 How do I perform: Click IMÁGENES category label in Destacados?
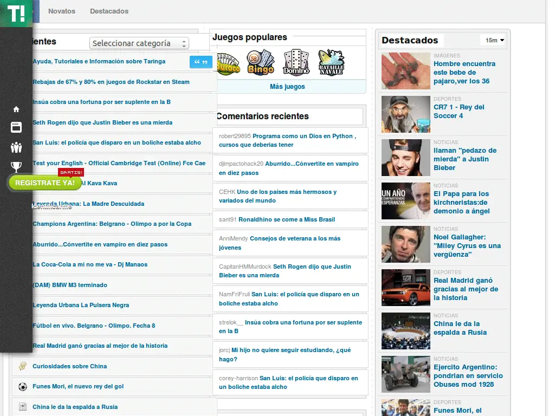click(x=447, y=56)
